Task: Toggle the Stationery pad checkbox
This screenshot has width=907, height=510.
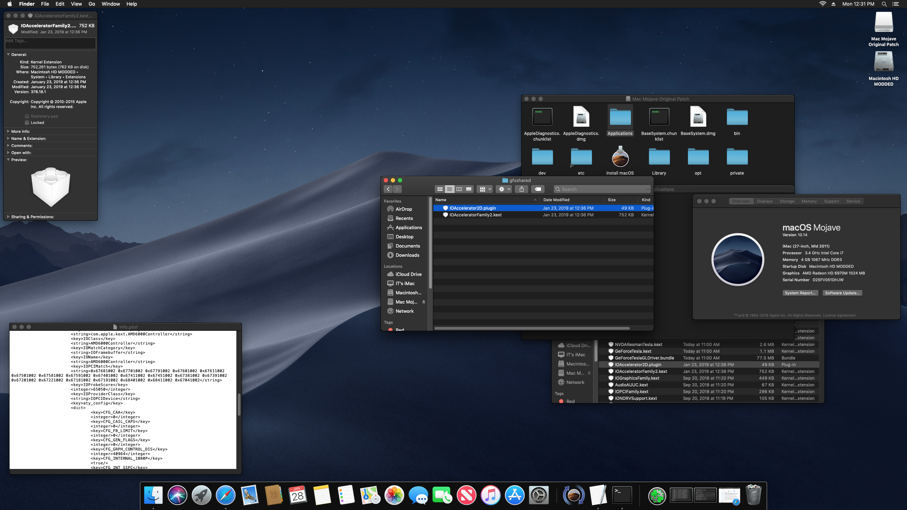Action: coord(27,116)
